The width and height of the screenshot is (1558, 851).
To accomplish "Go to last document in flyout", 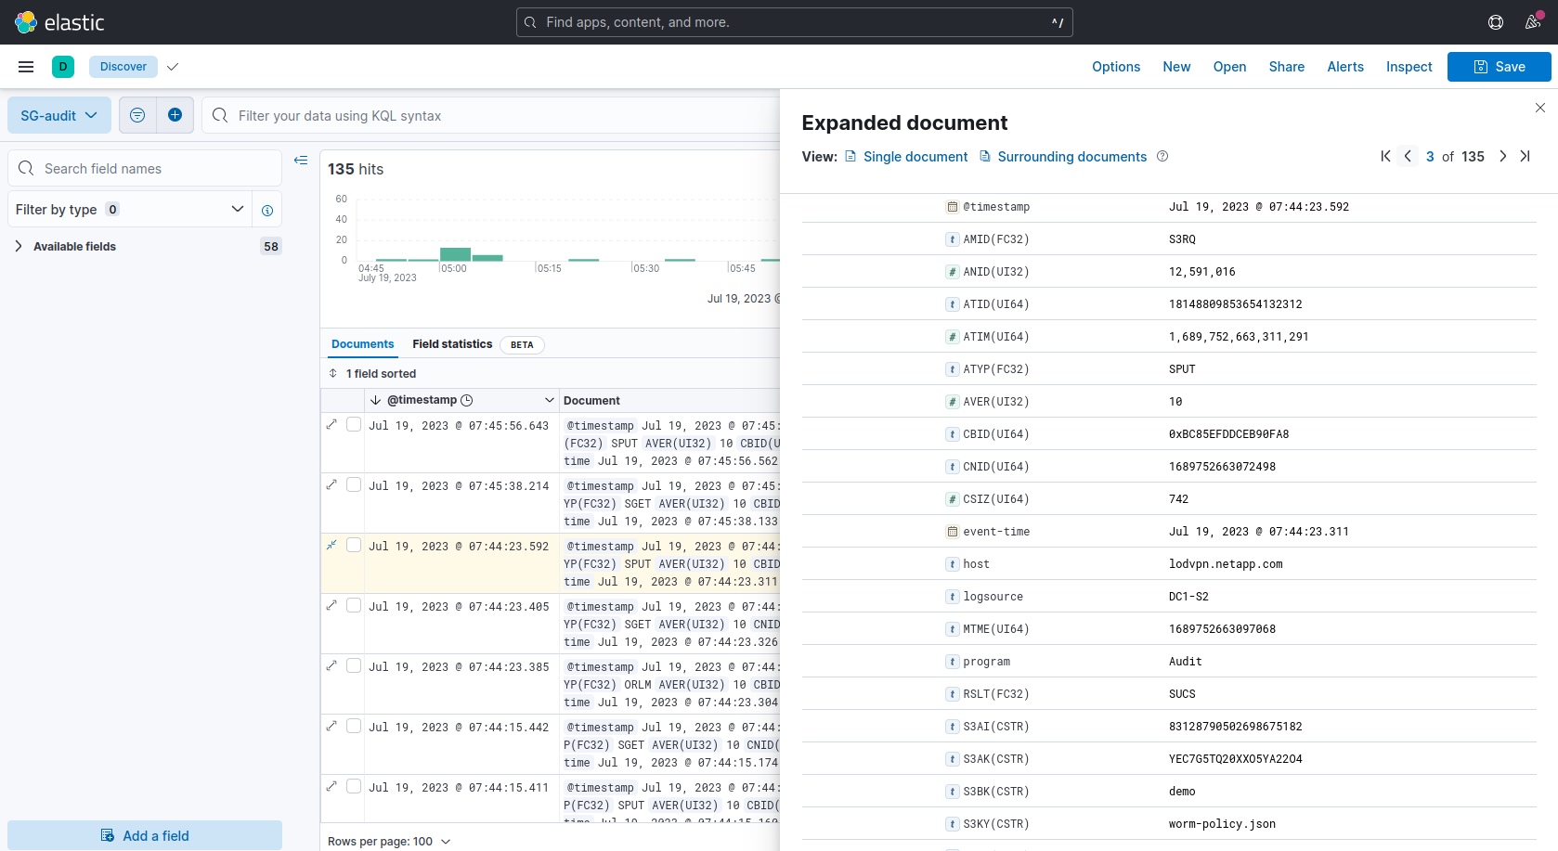I will pos(1525,157).
